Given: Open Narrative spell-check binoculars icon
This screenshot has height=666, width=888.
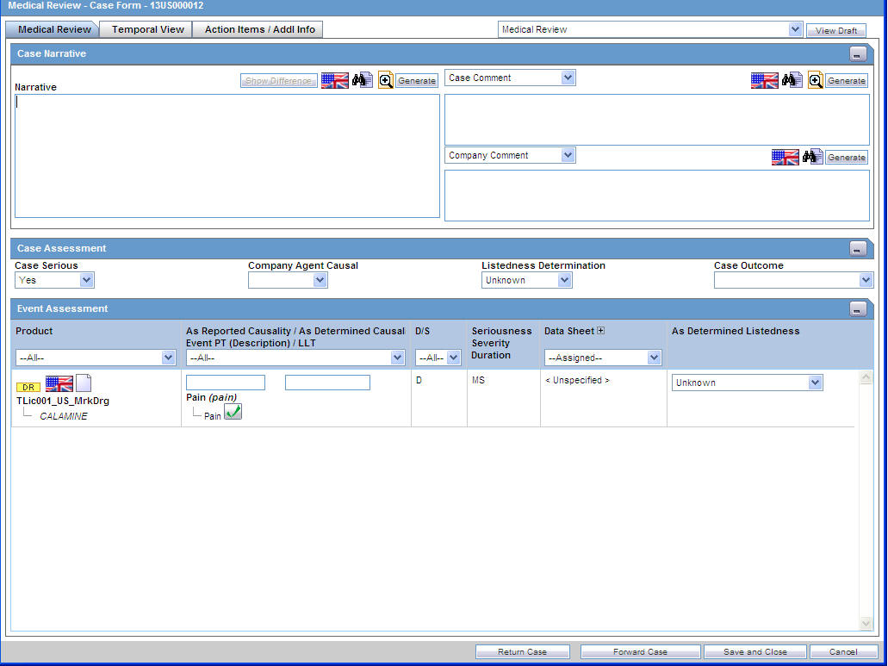Looking at the screenshot, I should tap(363, 80).
